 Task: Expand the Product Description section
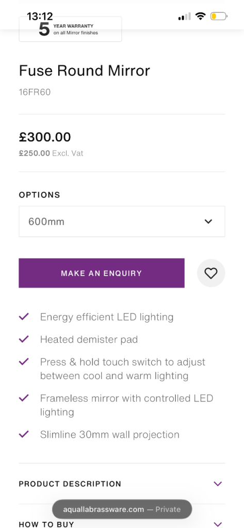[x=122, y=484]
